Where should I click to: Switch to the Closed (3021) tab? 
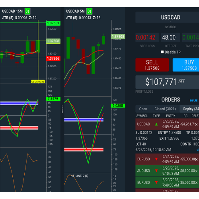(x=165, y=109)
